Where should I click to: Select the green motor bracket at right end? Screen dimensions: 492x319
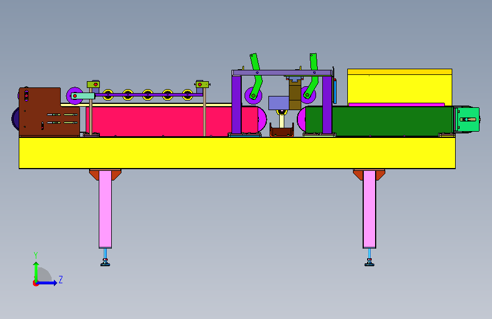click(467, 119)
